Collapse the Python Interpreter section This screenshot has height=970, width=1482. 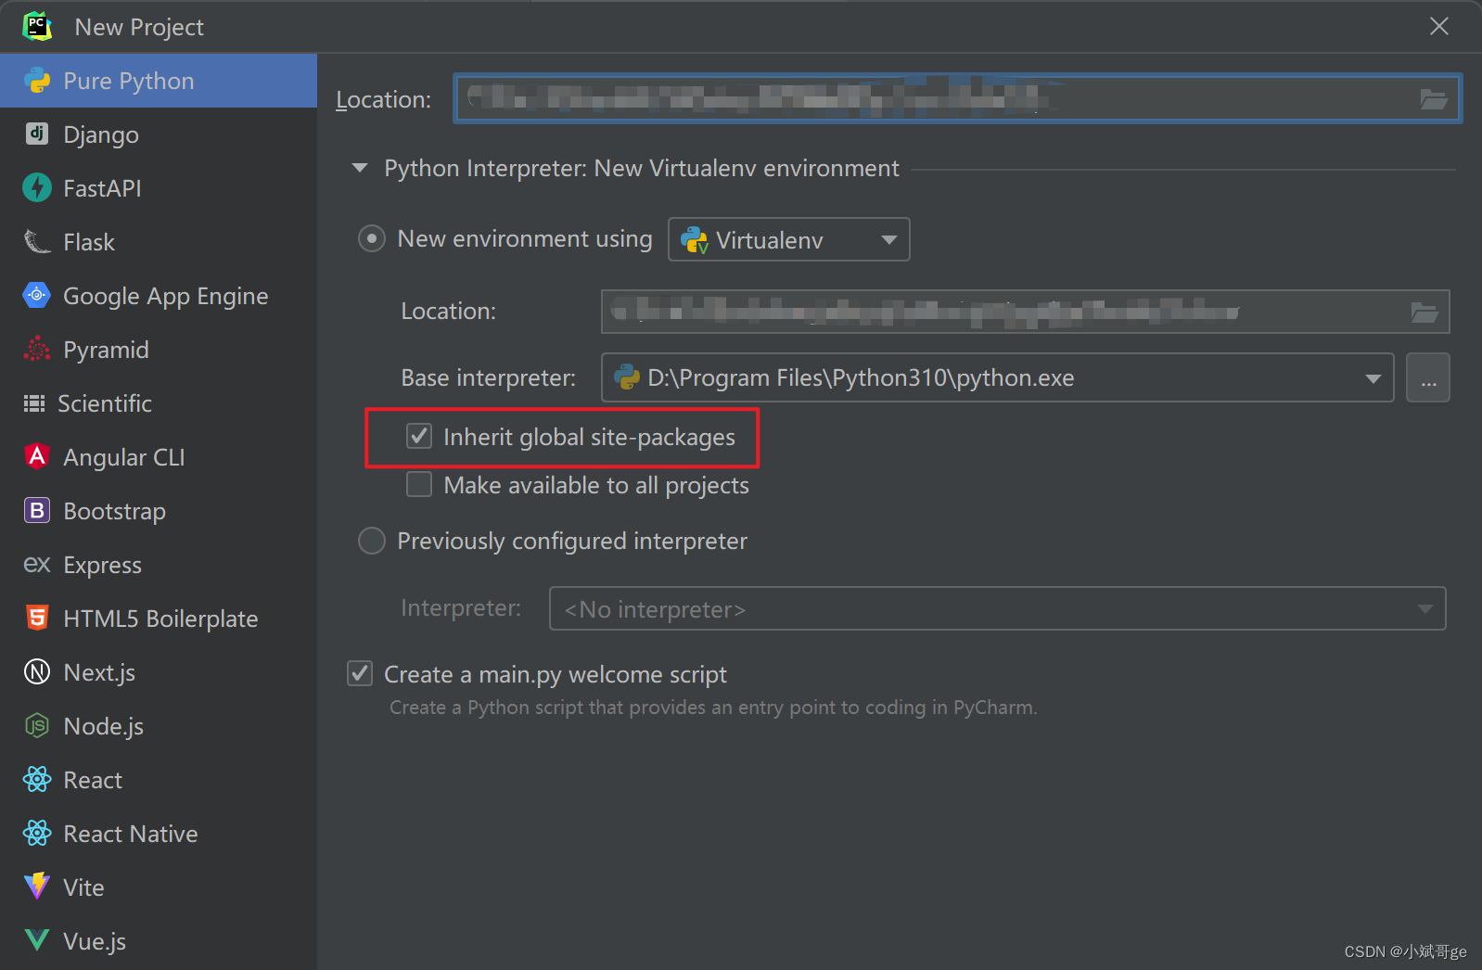click(x=360, y=168)
